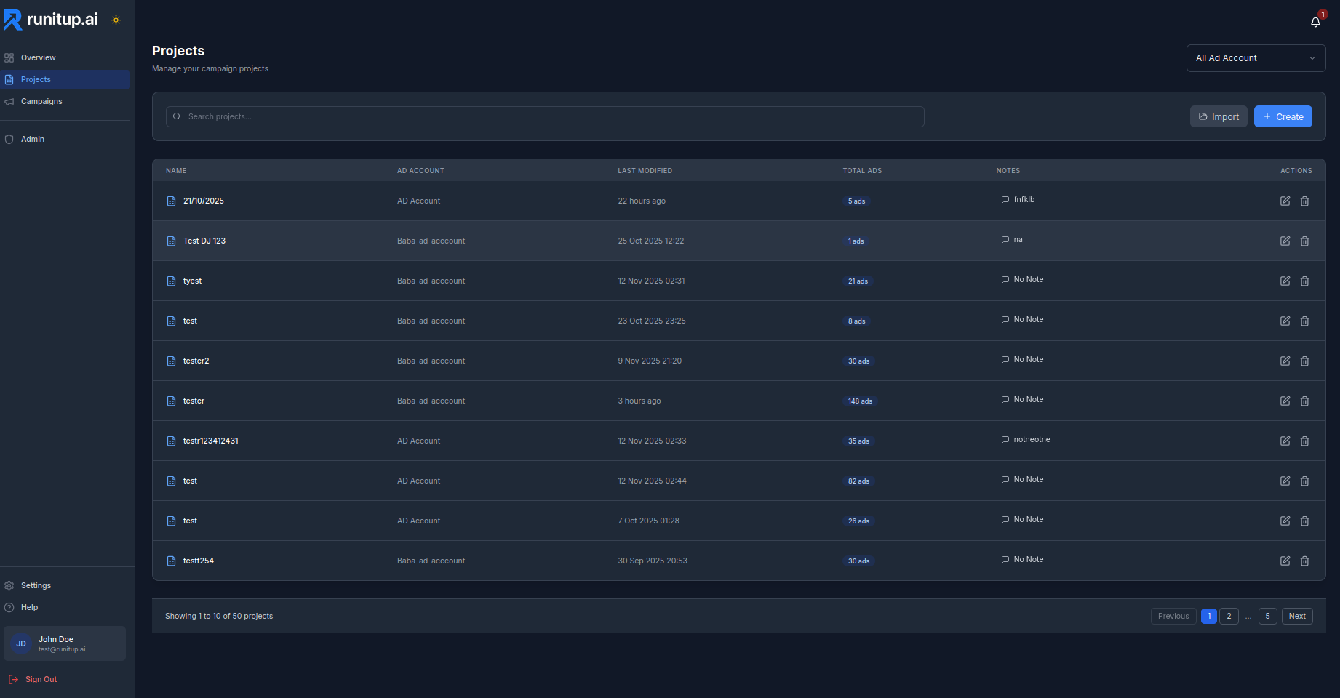Expand the All Ad Account dropdown
Screen dimensions: 1340x698
(x=1256, y=58)
